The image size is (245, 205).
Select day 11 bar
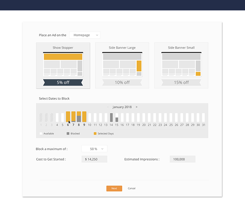pos(95,118)
